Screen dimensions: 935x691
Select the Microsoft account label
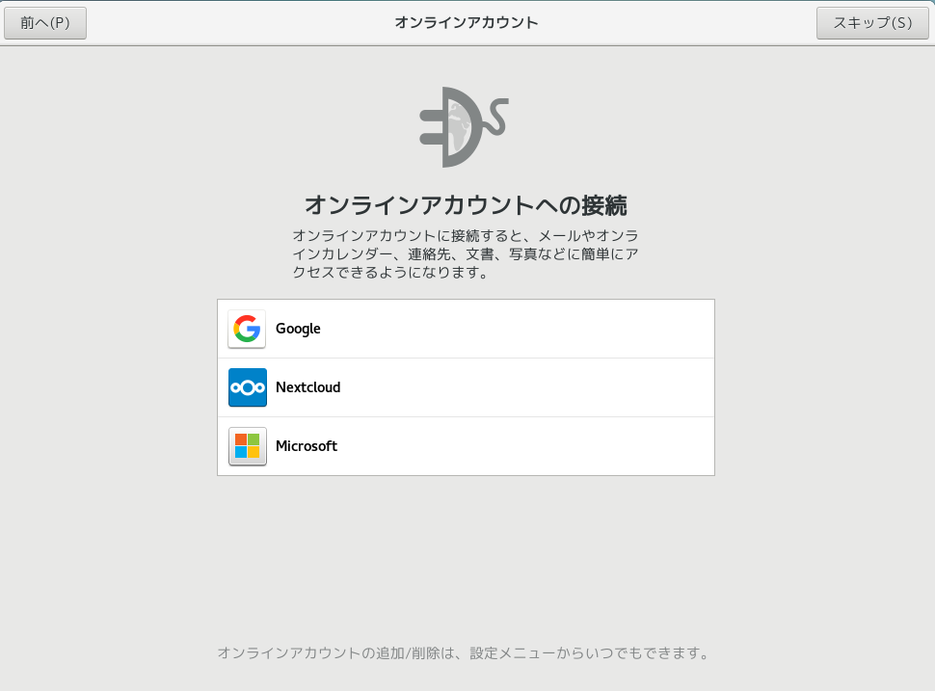click(x=307, y=446)
